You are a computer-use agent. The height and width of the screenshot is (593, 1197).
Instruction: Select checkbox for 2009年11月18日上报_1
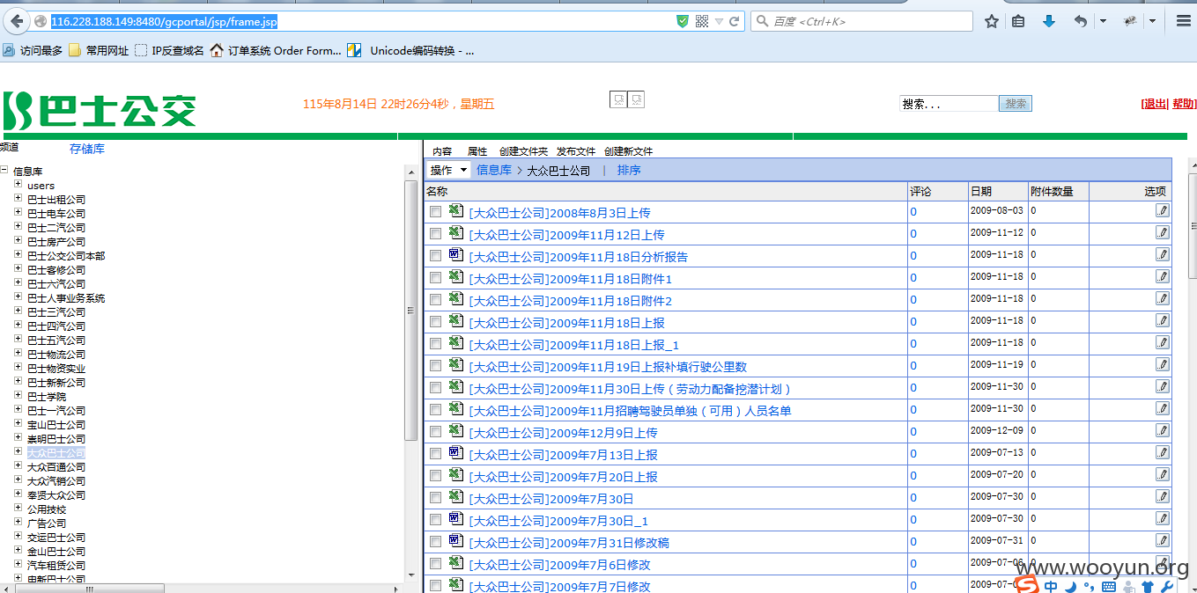pyautogui.click(x=436, y=344)
